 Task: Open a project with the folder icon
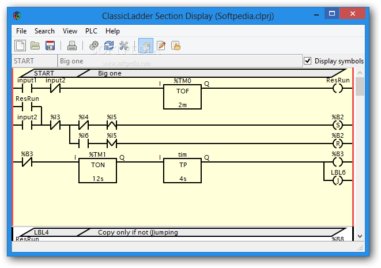click(x=35, y=46)
